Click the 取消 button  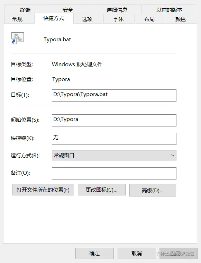(x=137, y=253)
